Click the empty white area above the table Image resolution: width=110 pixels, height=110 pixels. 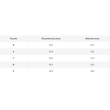(55, 18)
